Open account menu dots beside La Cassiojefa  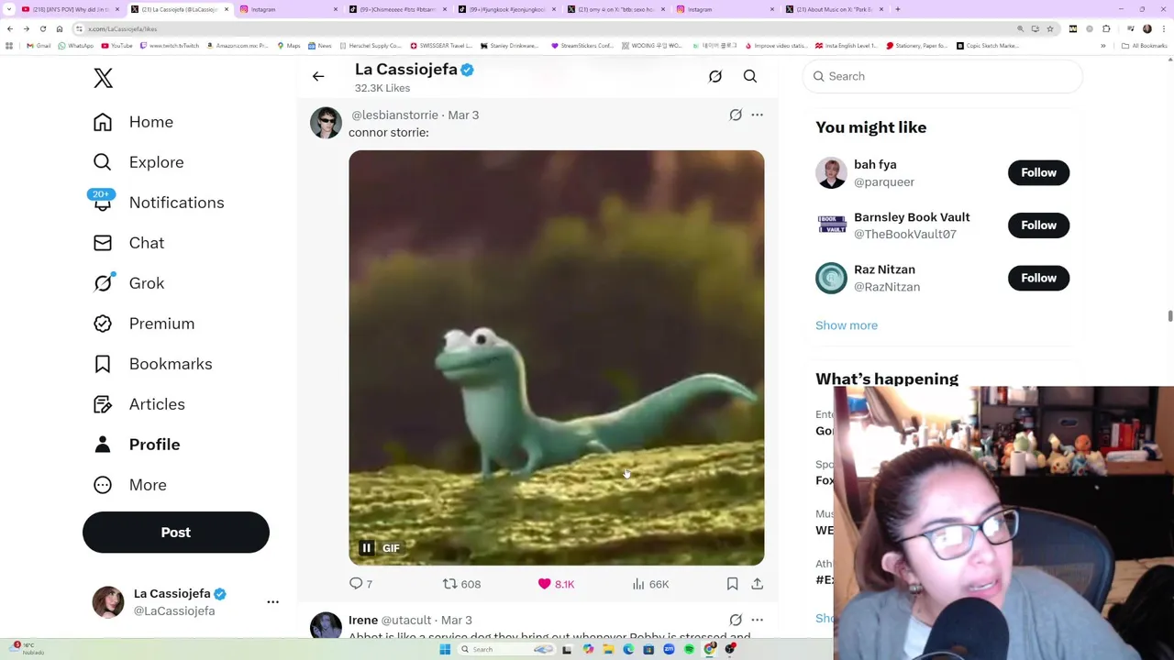click(272, 602)
